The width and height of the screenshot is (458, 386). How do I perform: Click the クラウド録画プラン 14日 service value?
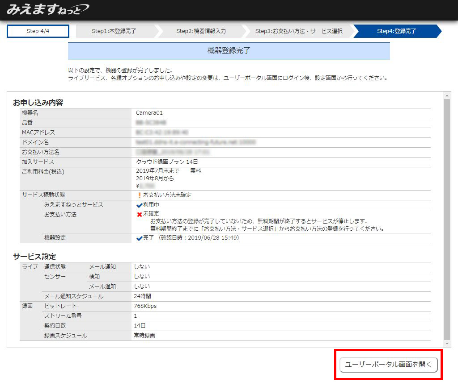pos(166,162)
